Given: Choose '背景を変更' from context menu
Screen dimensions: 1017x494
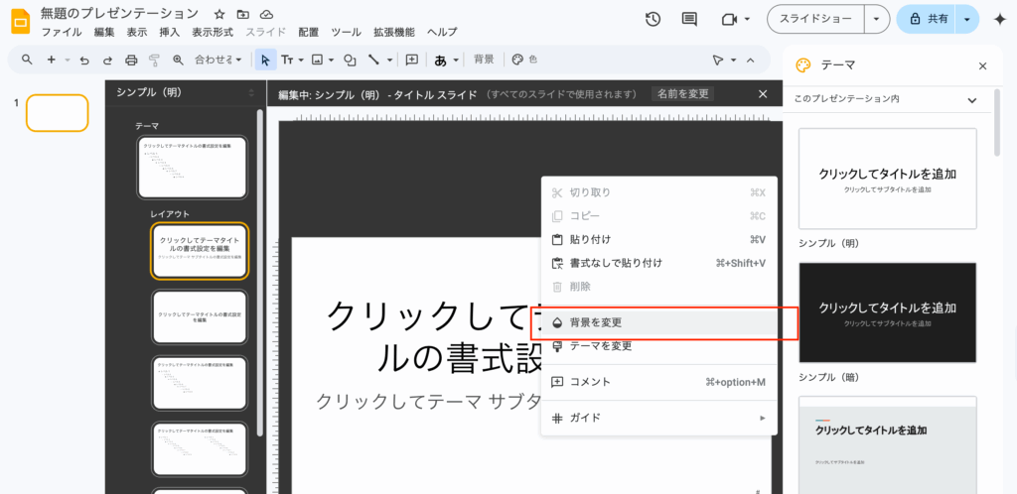Looking at the screenshot, I should coord(596,322).
